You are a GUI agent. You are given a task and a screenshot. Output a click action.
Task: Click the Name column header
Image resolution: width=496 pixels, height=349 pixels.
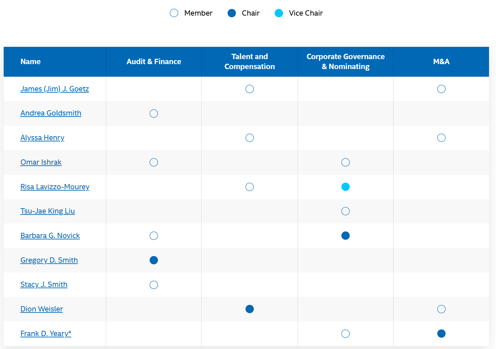[x=31, y=62]
